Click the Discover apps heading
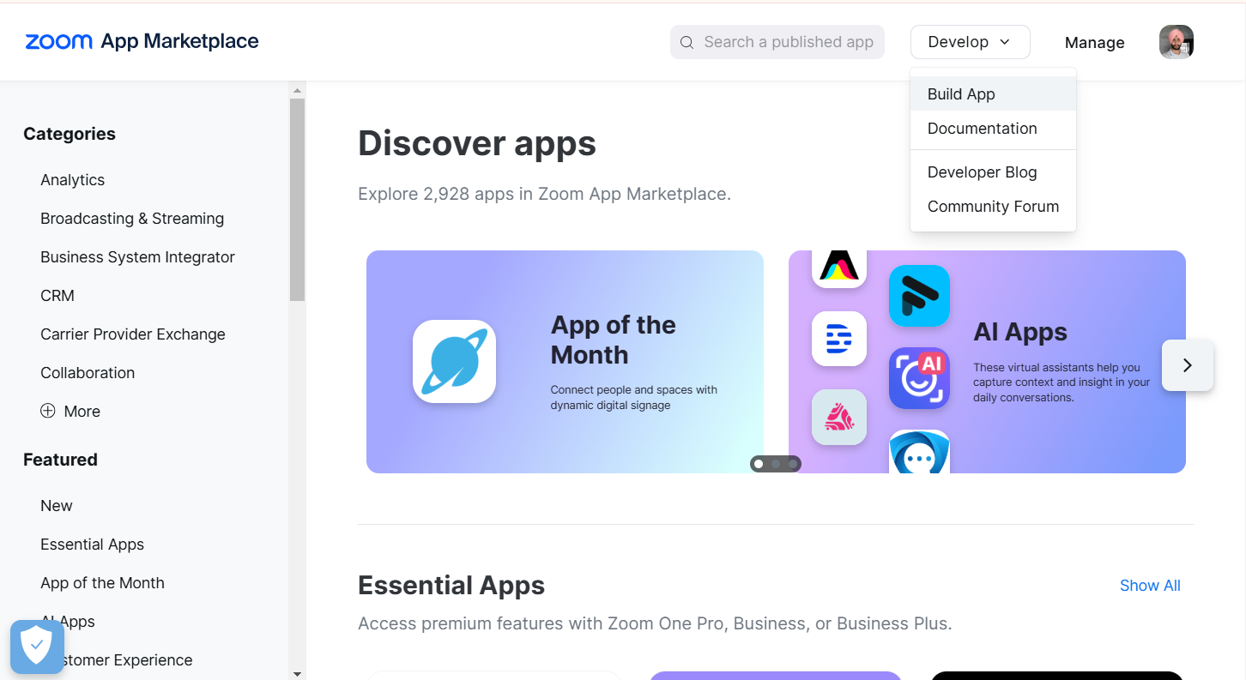 coord(477,143)
